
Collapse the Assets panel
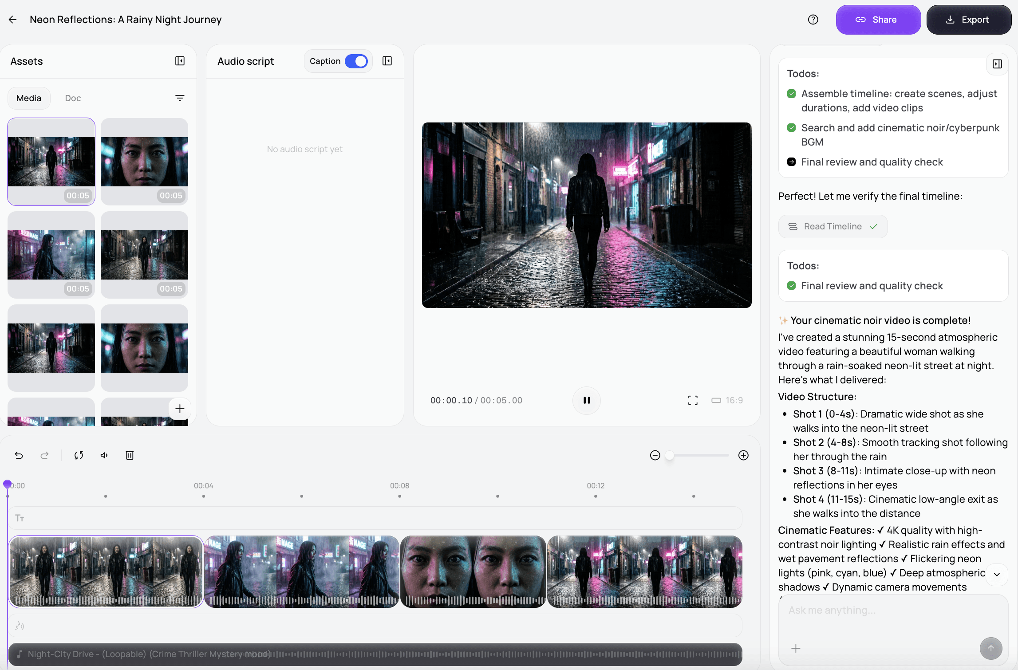coord(180,61)
